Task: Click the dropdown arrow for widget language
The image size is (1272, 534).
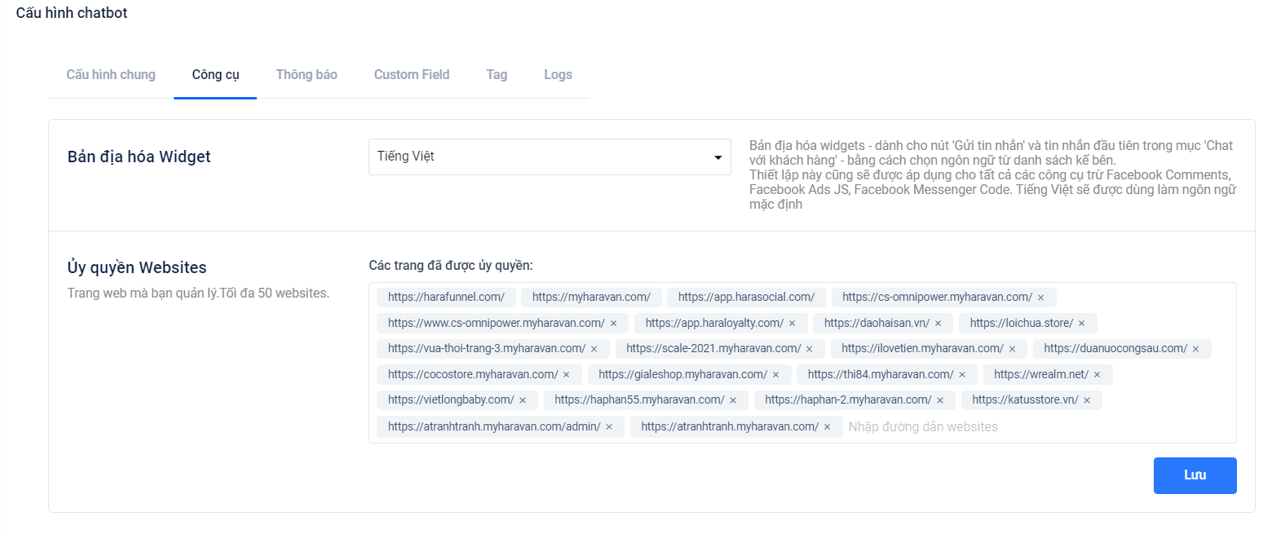Action: pos(718,157)
